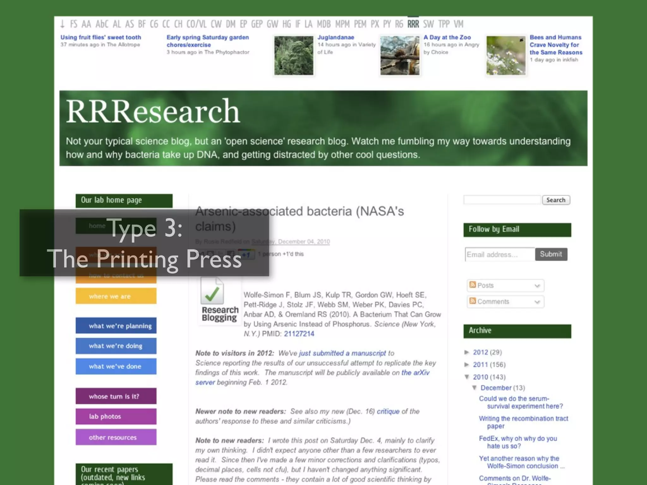Viewport: 647px width, 485px height.
Task: Expand the 2011 archive year
Action: 467,365
